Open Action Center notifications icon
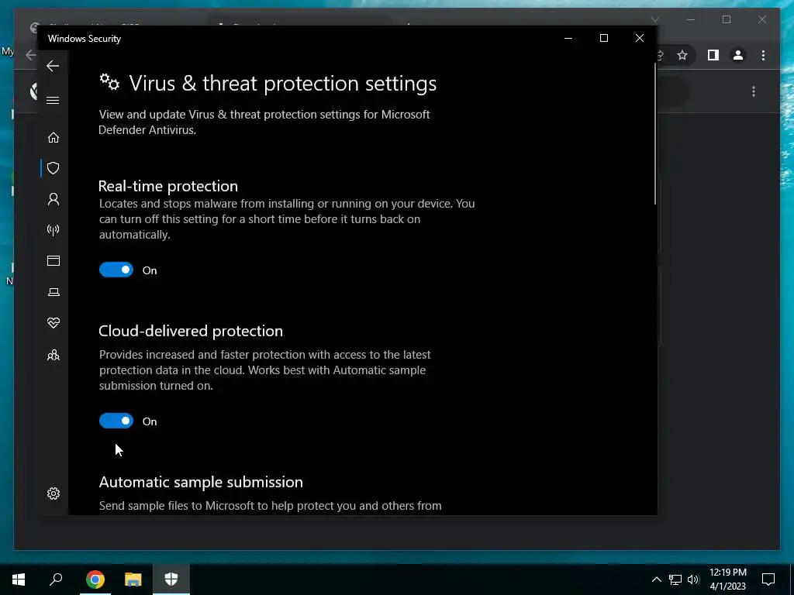794x595 pixels. [768, 580]
